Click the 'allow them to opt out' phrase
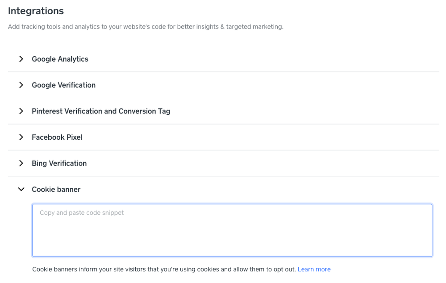This screenshot has width=446, height=283. coord(263,269)
